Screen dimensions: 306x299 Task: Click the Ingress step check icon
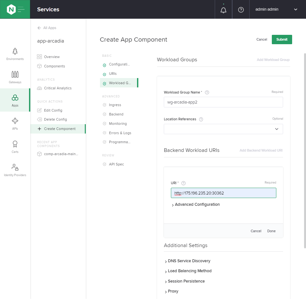click(x=104, y=105)
